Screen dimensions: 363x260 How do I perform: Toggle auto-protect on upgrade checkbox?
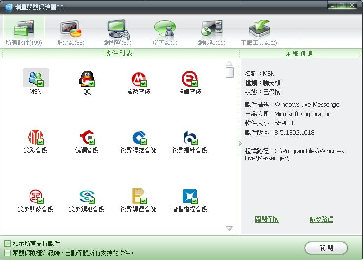tap(7, 253)
